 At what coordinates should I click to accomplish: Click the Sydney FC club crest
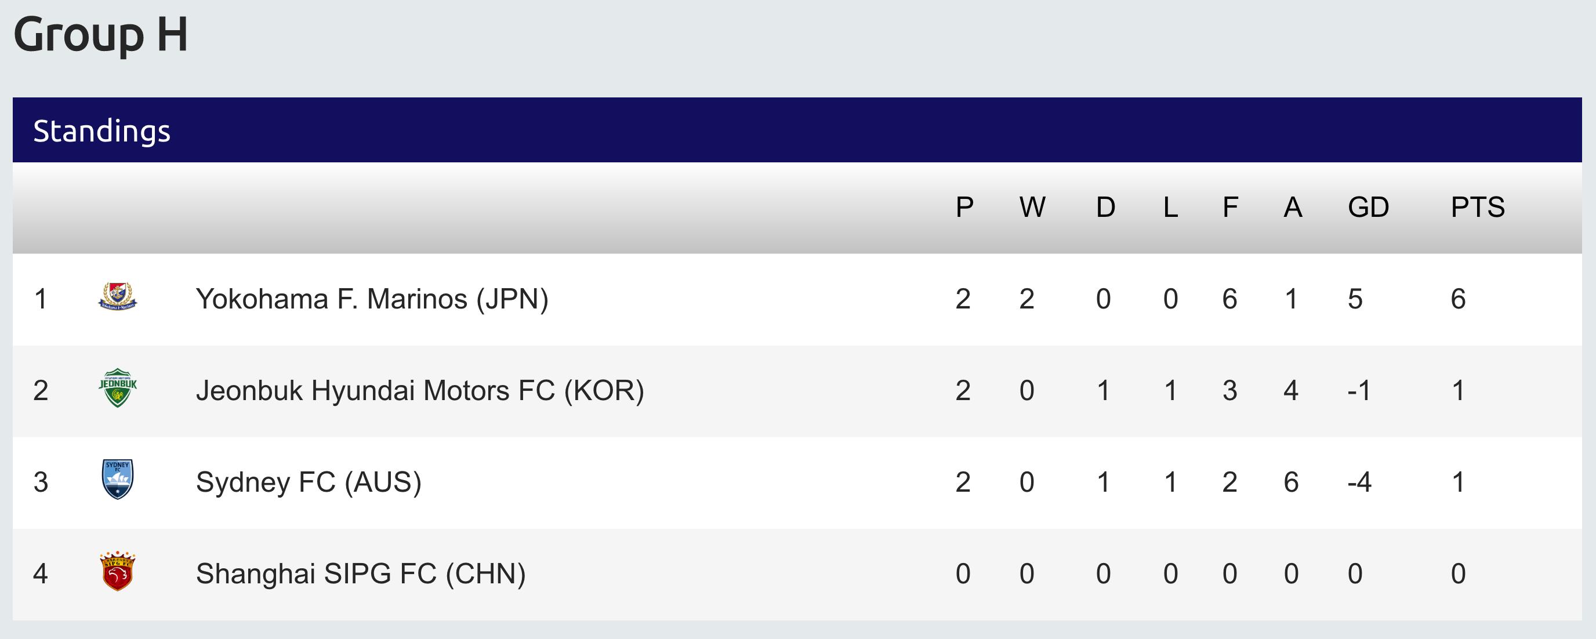click(118, 480)
